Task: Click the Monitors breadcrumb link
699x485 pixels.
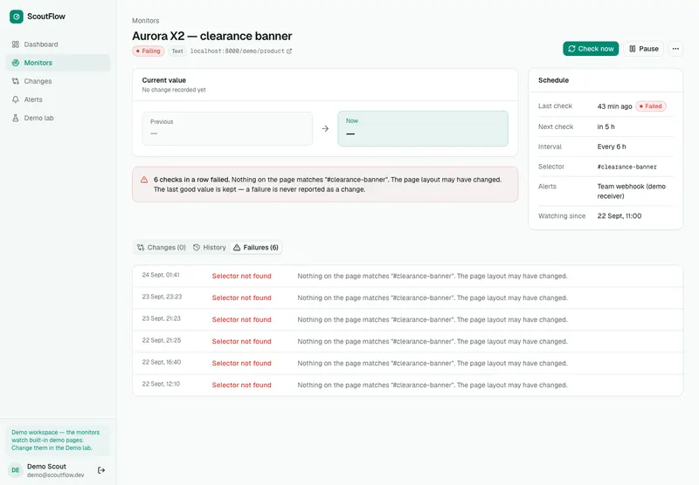Action: click(x=145, y=20)
